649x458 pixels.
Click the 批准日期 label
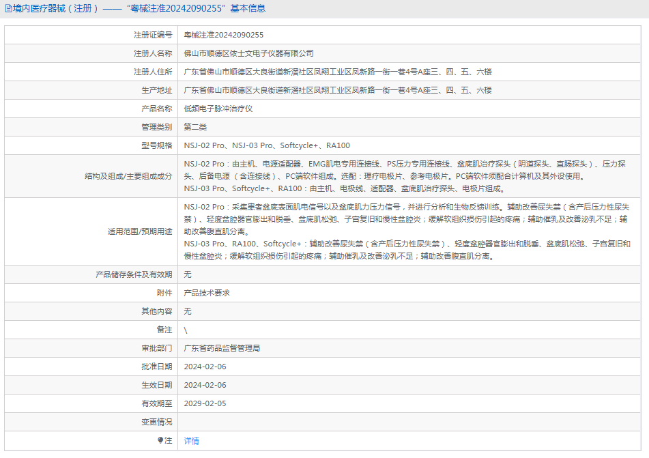pos(156,367)
